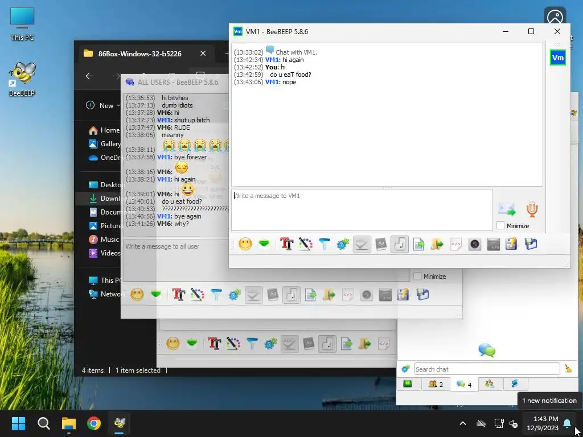Viewport: 583px width, 437px height.
Task: Open the emoticon picker in VM1 chat
Action: pyautogui.click(x=245, y=244)
